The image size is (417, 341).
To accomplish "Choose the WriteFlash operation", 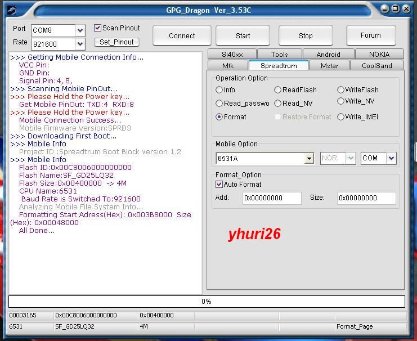I will coord(341,90).
